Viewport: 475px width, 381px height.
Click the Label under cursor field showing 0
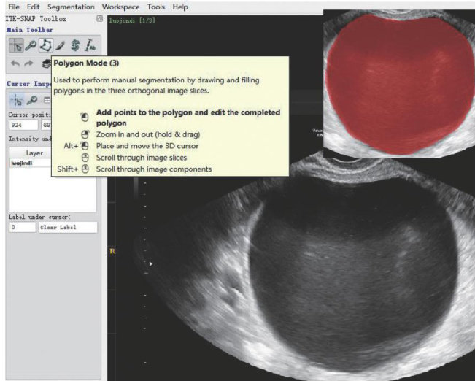coord(23,227)
